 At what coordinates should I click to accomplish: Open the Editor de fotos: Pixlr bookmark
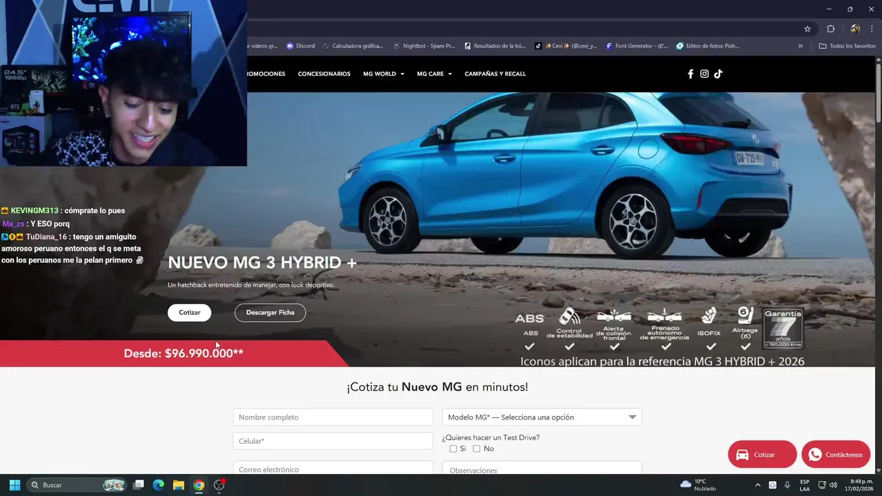[708, 46]
